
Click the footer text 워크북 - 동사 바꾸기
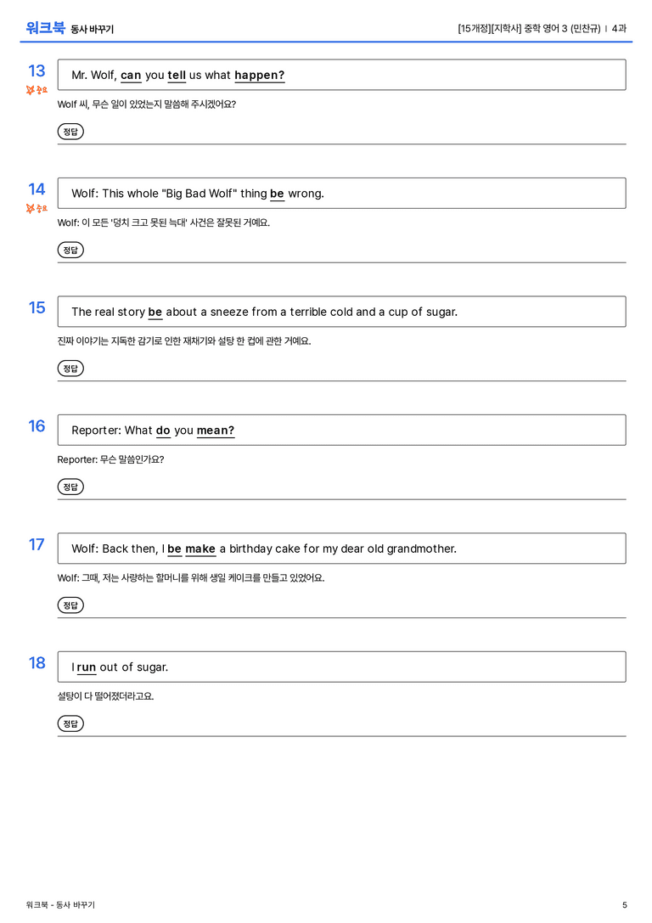[x=60, y=905]
